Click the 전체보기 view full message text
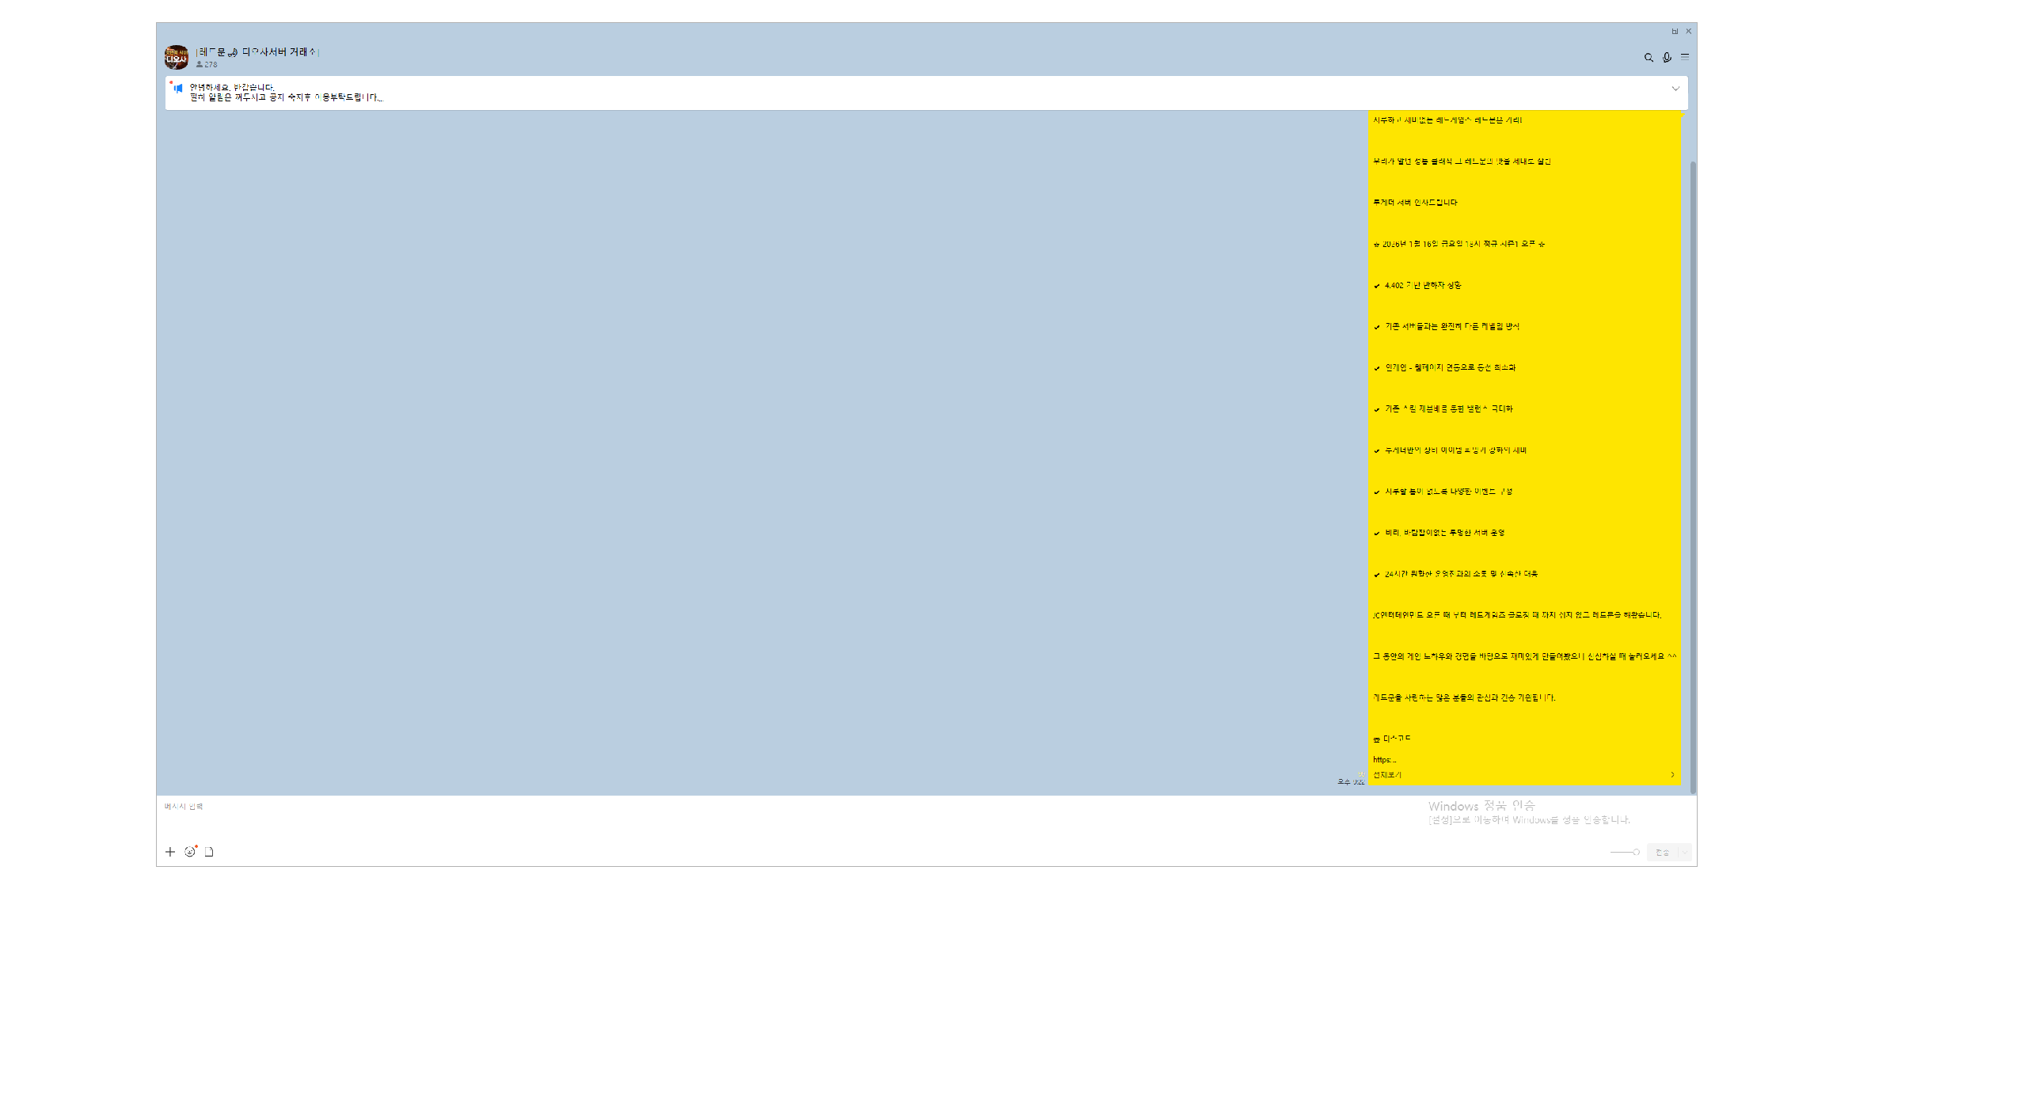 point(1387,775)
